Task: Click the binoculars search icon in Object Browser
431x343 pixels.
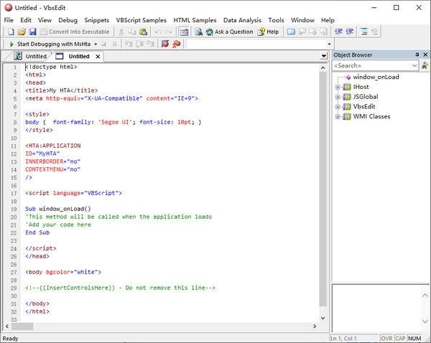Action: [x=424, y=65]
